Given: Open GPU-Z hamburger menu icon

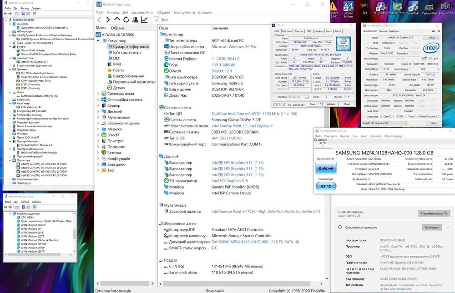Looking at the screenshot, I should (439, 31).
